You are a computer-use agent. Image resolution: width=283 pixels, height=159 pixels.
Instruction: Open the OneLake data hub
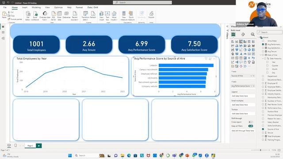[45, 16]
